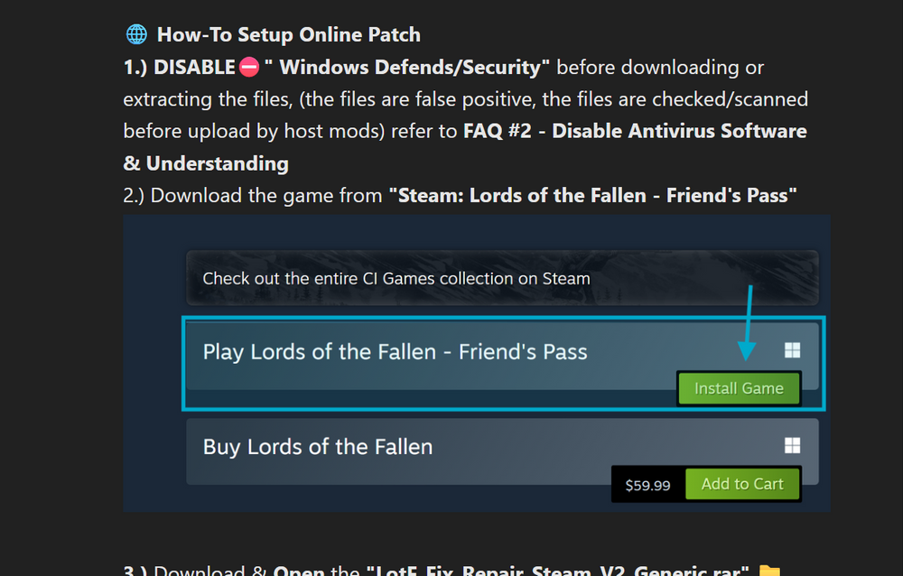This screenshot has height=576, width=903.
Task: Click the LotF_Fix_Repair_Steam_V2_Generic.rar filename
Action: pos(557,571)
